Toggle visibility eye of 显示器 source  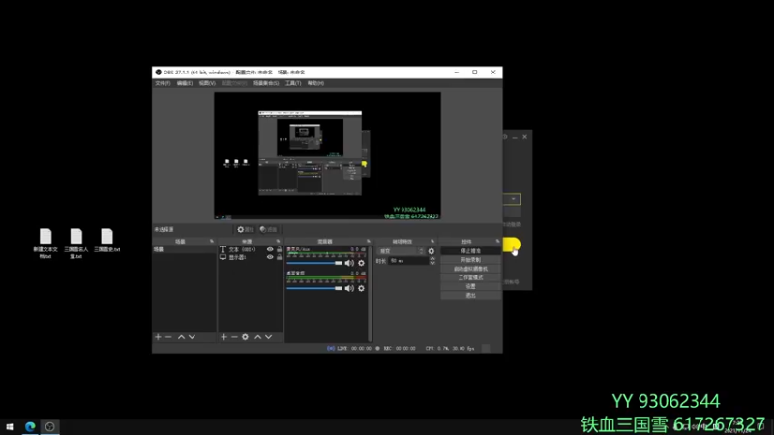pyautogui.click(x=270, y=257)
